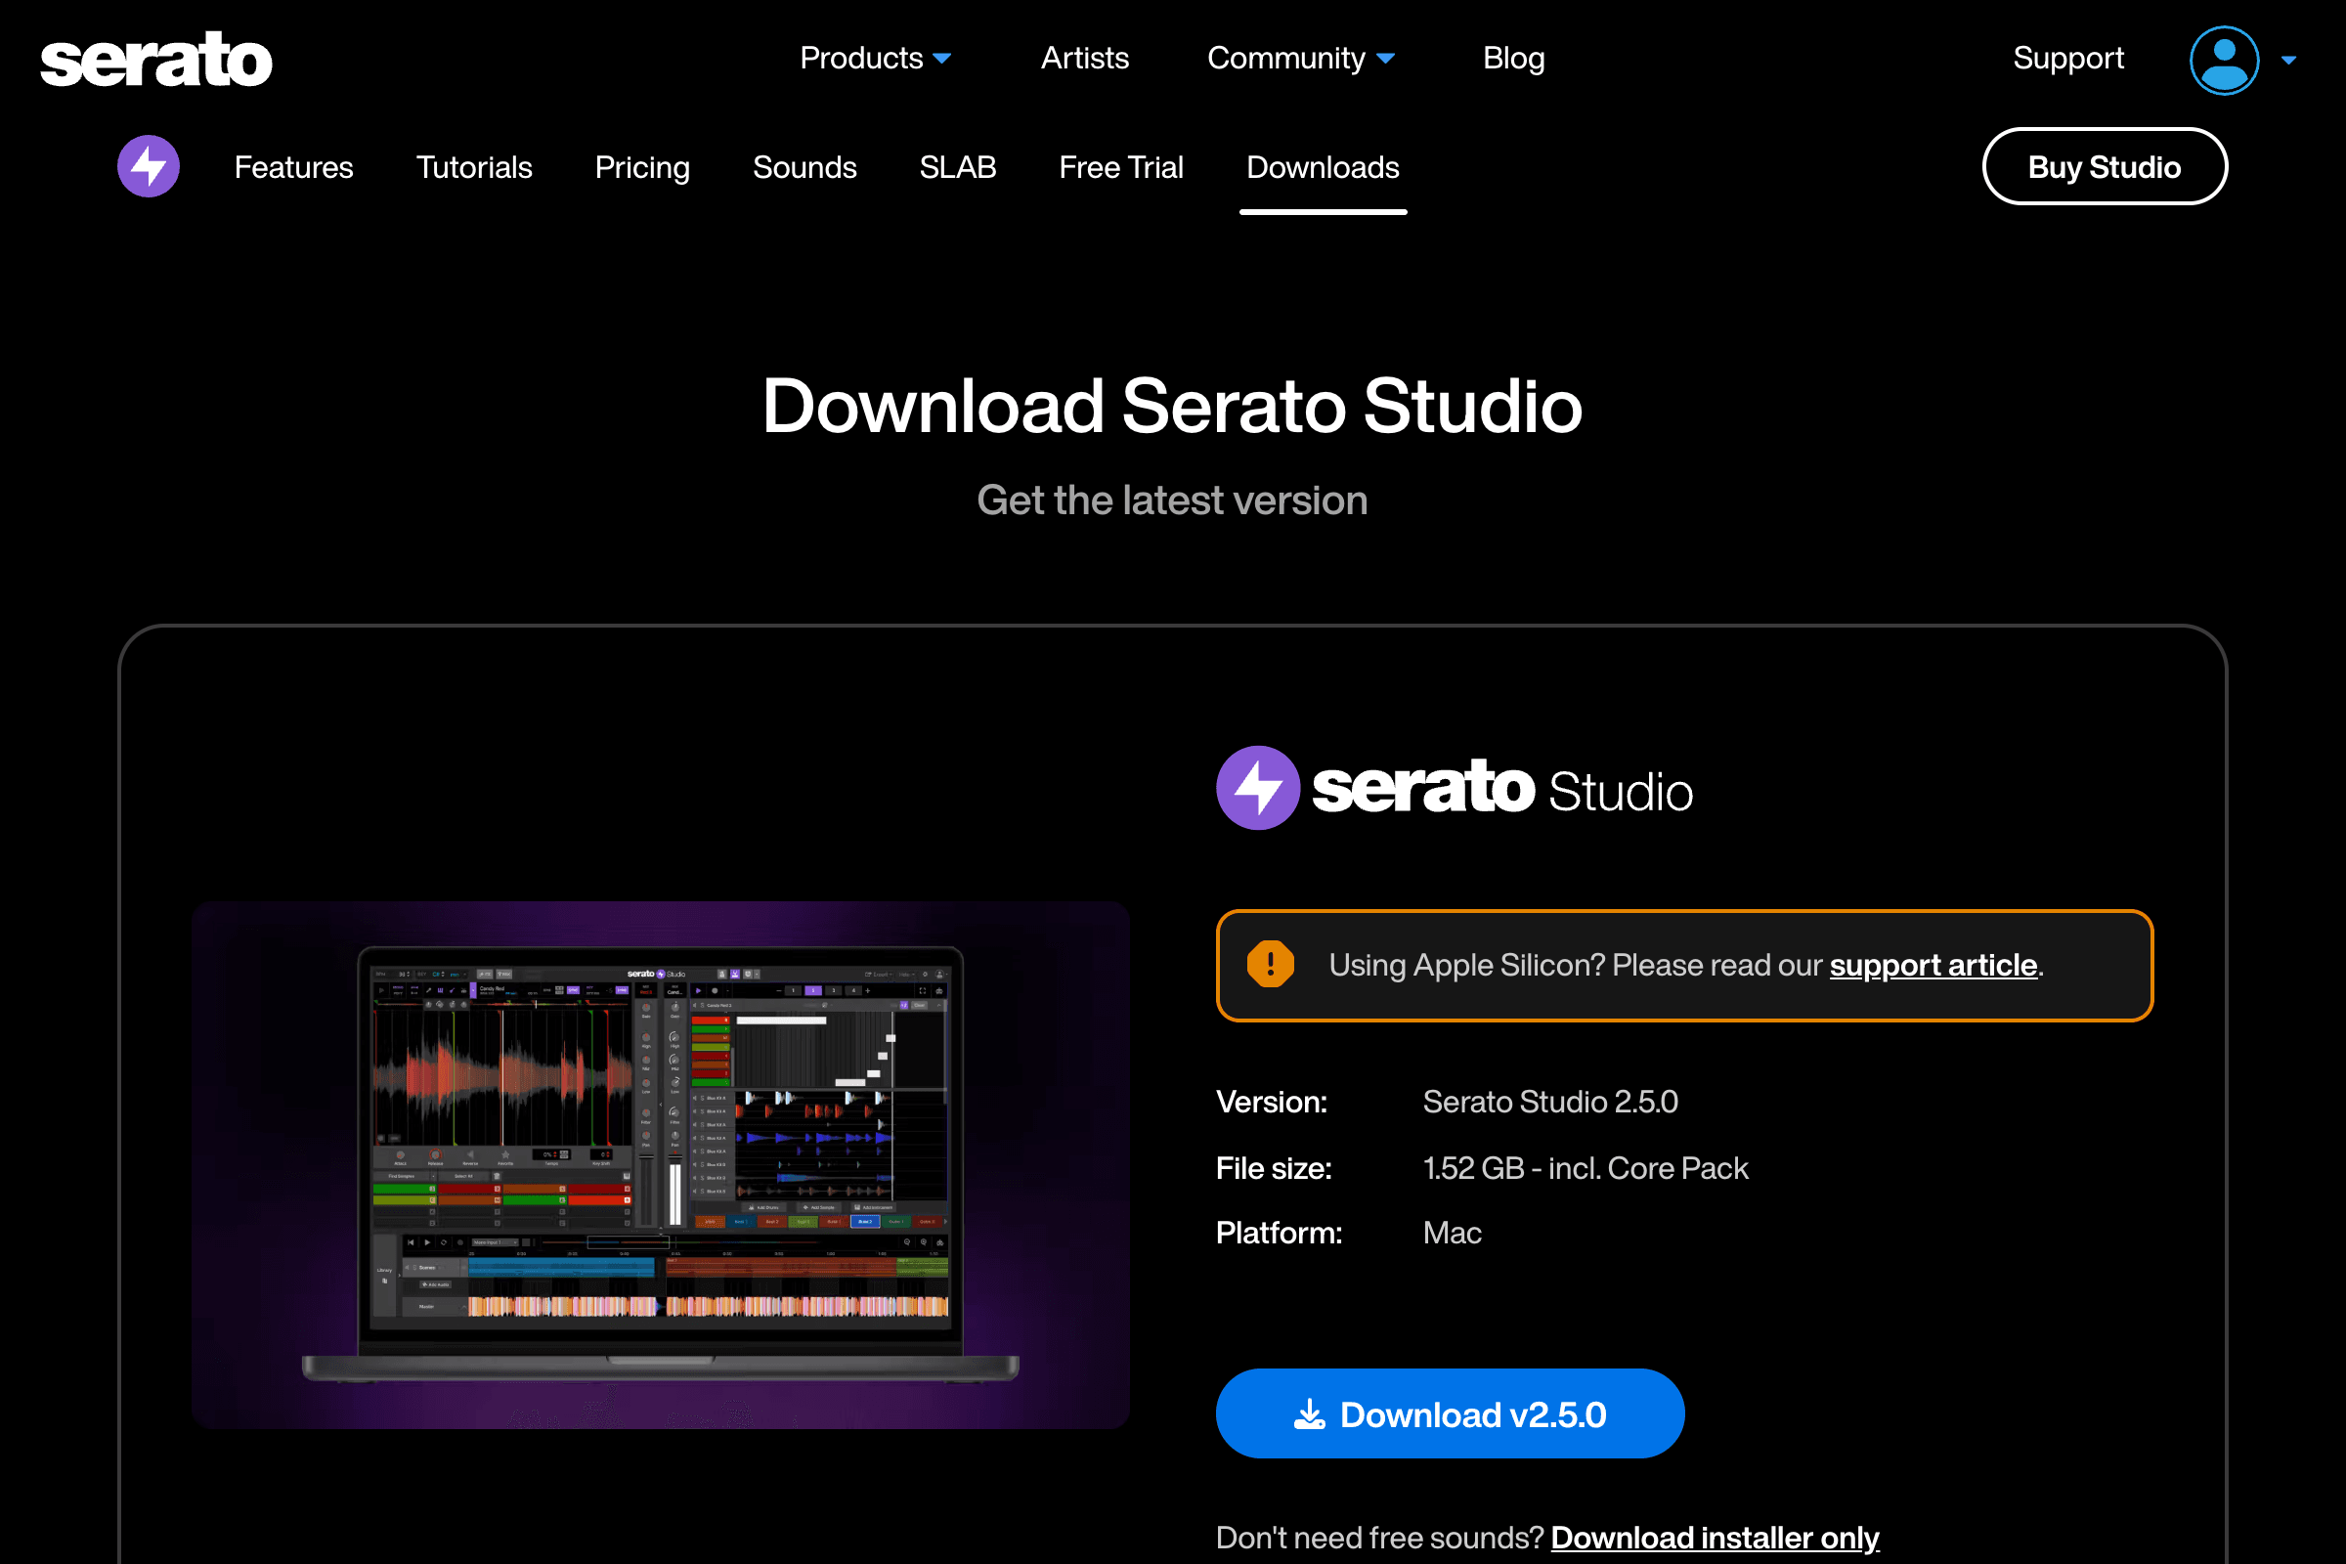The width and height of the screenshot is (2346, 1564).
Task: Click the Buy Studio button
Action: point(2105,166)
